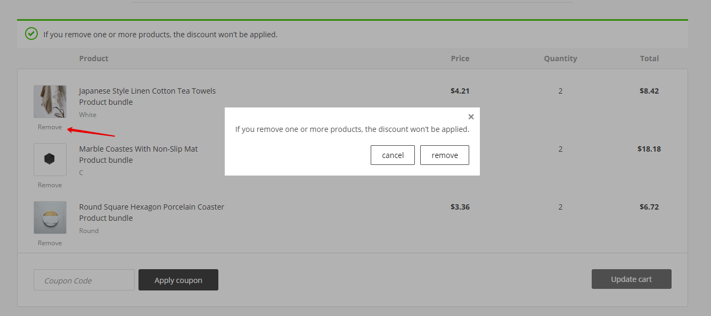Close the discount warning dialog
This screenshot has height=316, width=711.
pyautogui.click(x=471, y=117)
